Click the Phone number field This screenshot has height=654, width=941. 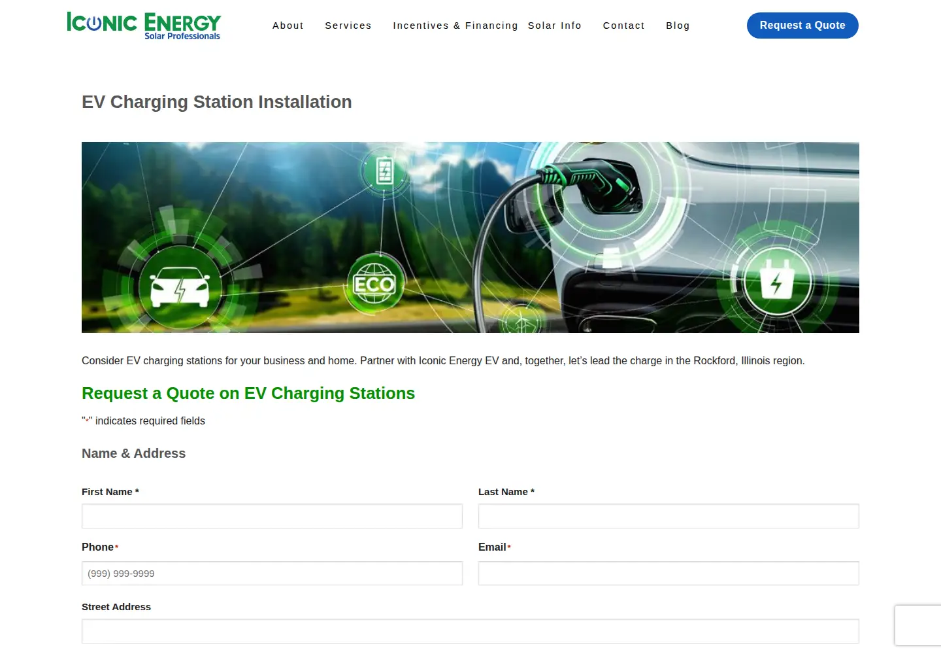pyautogui.click(x=272, y=574)
